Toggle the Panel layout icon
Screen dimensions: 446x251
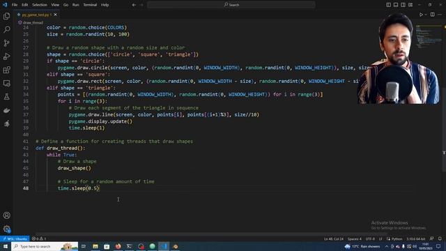point(396,5)
